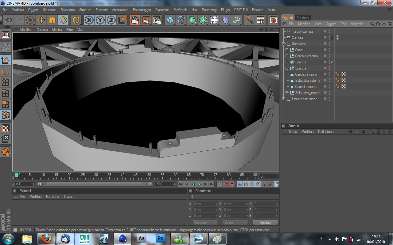The height and width of the screenshot is (245, 393).
Task: Click the Applica button in Coordinate panel
Action: point(265,223)
